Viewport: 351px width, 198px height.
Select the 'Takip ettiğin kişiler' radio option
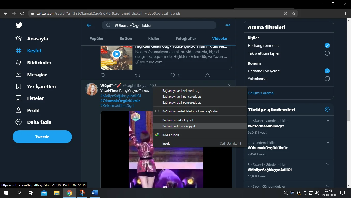click(327, 53)
